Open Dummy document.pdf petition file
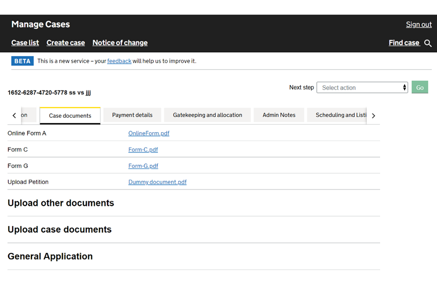The image size is (437, 291). click(157, 182)
